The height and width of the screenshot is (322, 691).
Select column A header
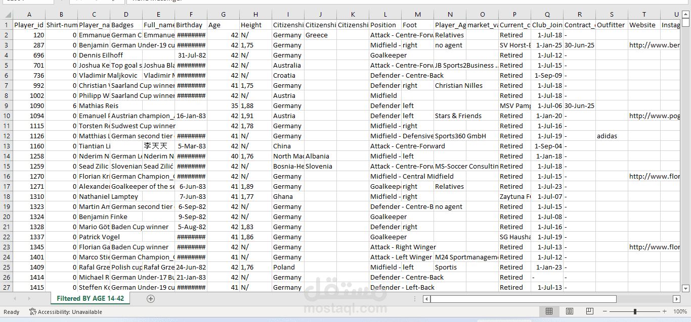click(x=29, y=15)
